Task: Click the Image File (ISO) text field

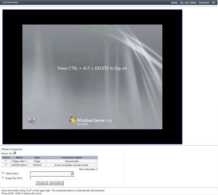Action: tap(52, 178)
